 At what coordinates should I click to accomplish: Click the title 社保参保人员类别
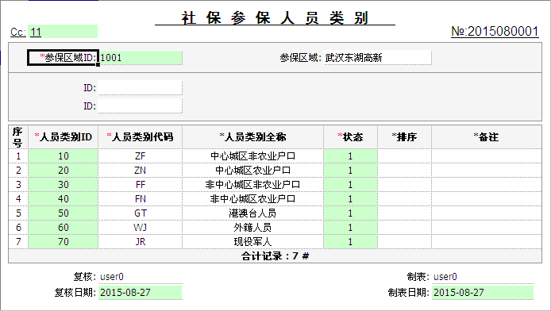coord(275,18)
